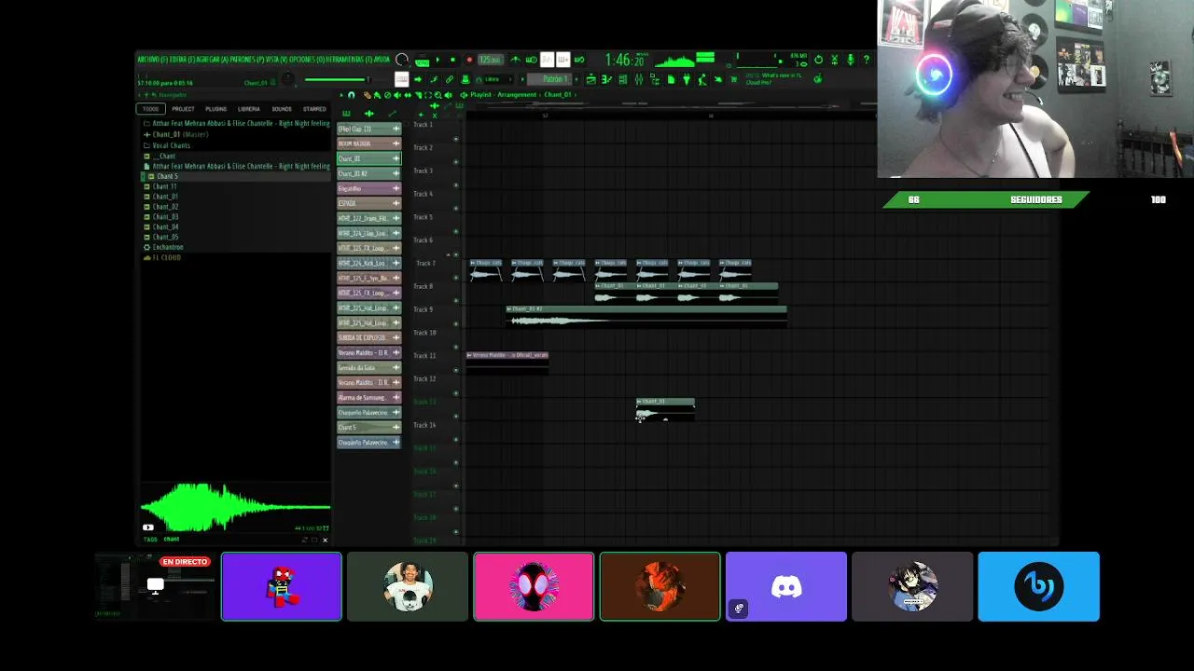Expand the first Atthar Feat Mehran Abbasi folder
The image size is (1194, 671).
coord(238,123)
